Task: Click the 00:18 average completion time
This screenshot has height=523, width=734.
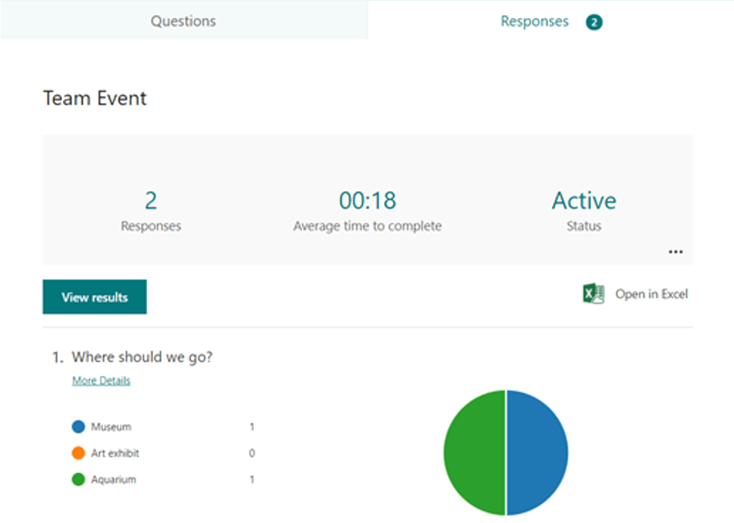Action: (367, 201)
